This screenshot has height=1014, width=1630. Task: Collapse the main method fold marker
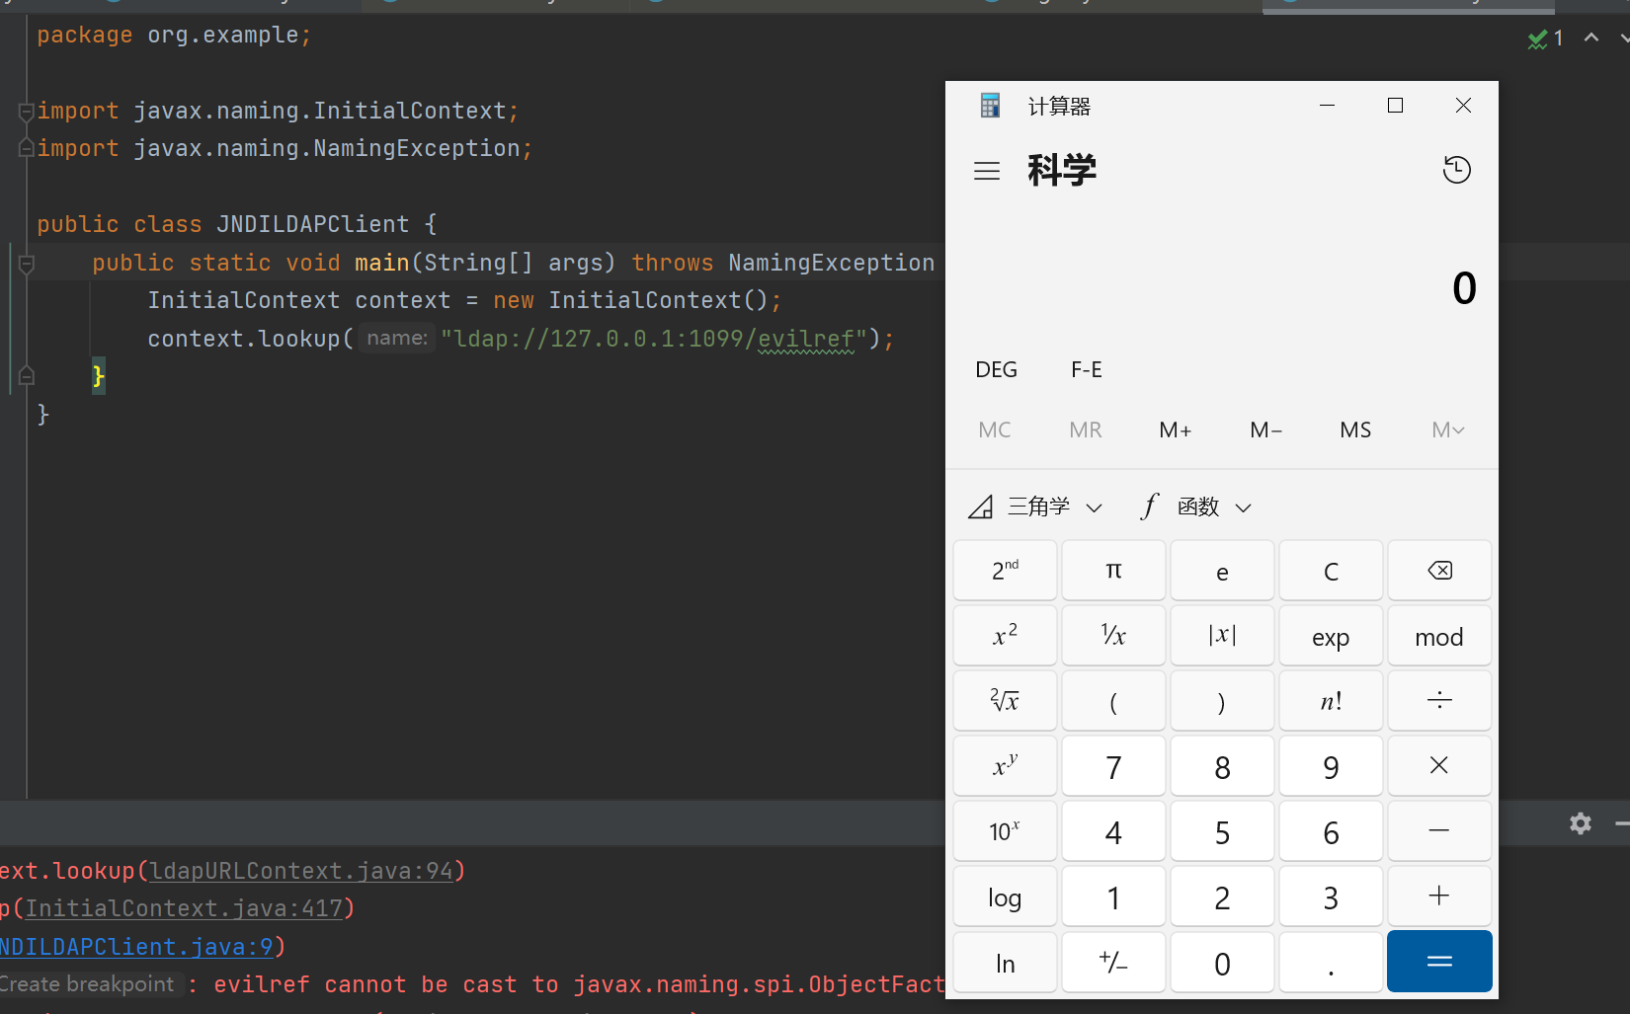point(27,264)
